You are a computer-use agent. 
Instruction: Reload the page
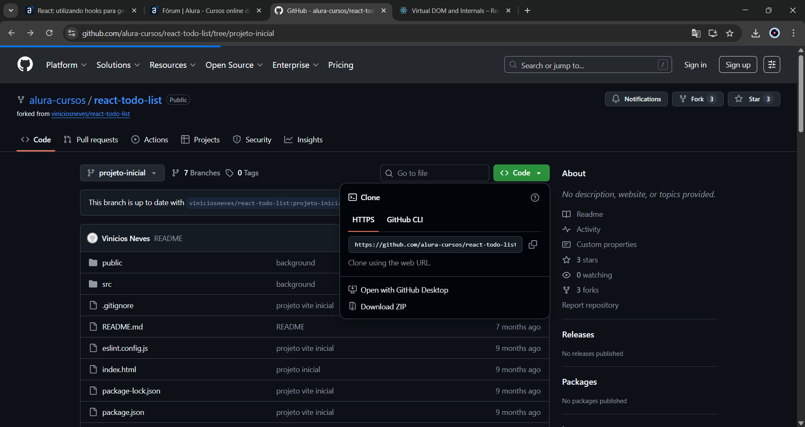pyautogui.click(x=49, y=33)
